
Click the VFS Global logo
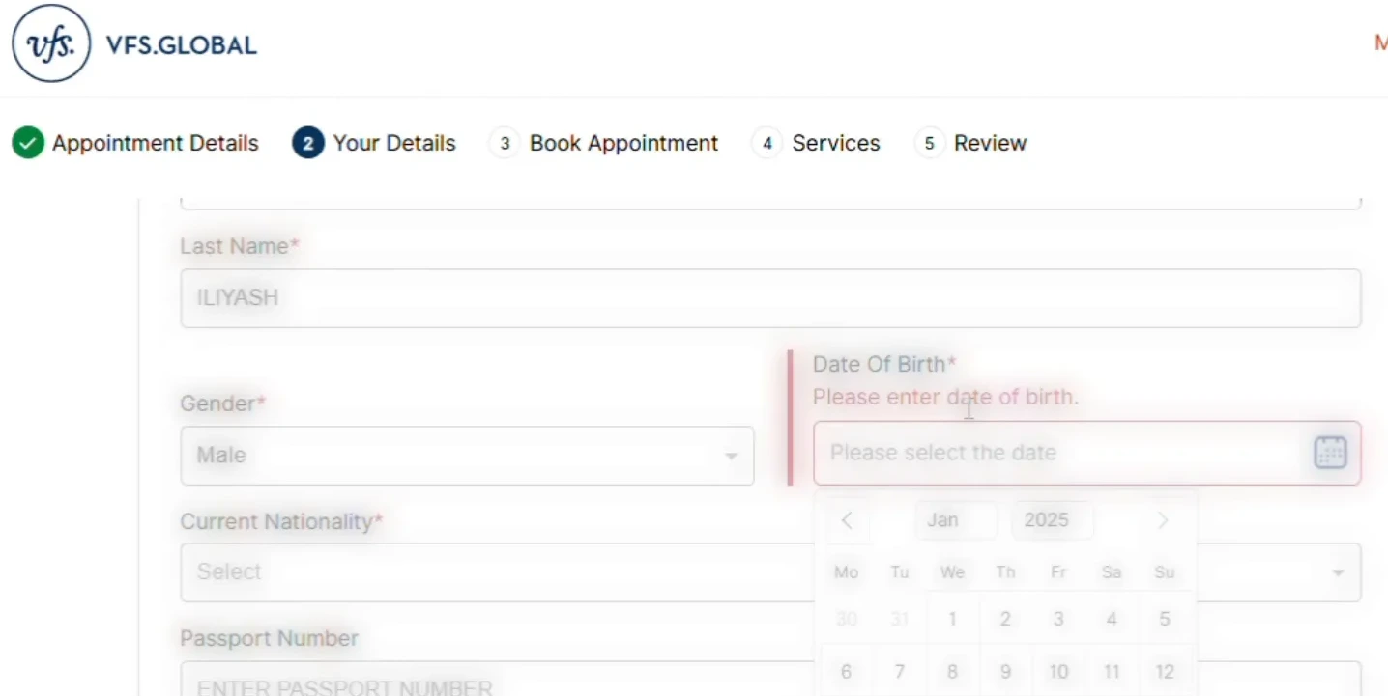(134, 44)
